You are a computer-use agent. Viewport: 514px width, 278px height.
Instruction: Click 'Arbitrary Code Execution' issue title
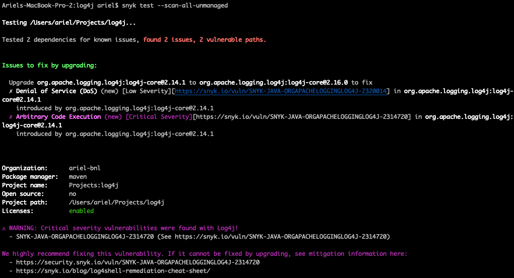tap(58, 116)
